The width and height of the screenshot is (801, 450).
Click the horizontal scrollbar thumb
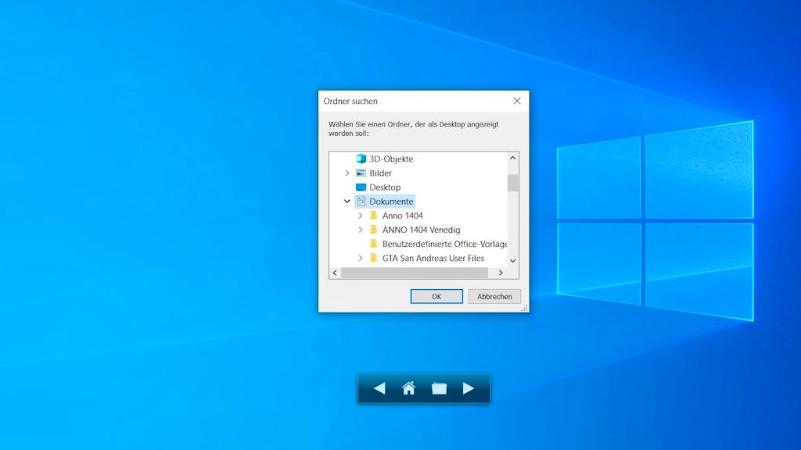(415, 273)
